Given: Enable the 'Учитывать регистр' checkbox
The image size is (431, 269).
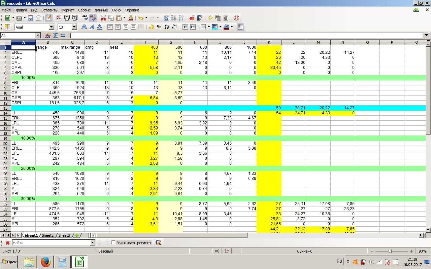Looking at the screenshot, I should (x=113, y=242).
